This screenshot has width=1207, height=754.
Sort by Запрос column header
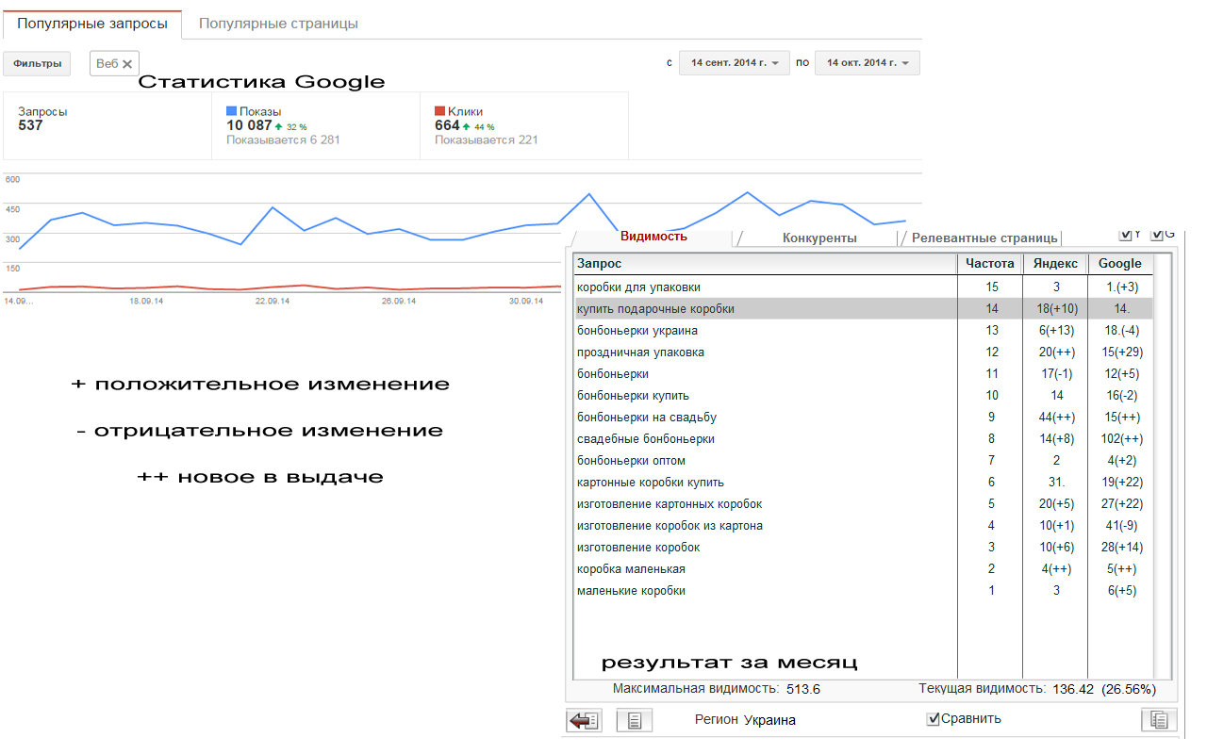pos(766,264)
